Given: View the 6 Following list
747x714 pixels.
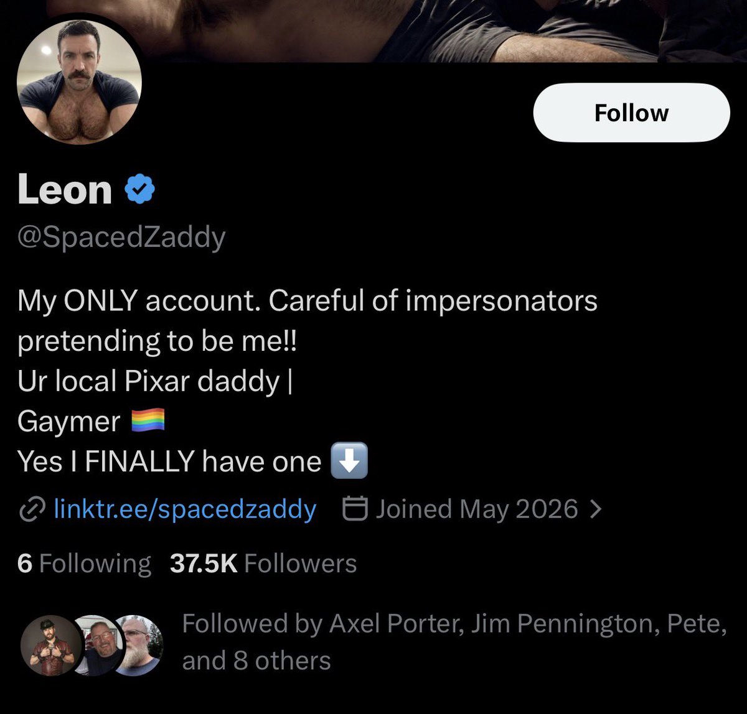Looking at the screenshot, I should [84, 563].
